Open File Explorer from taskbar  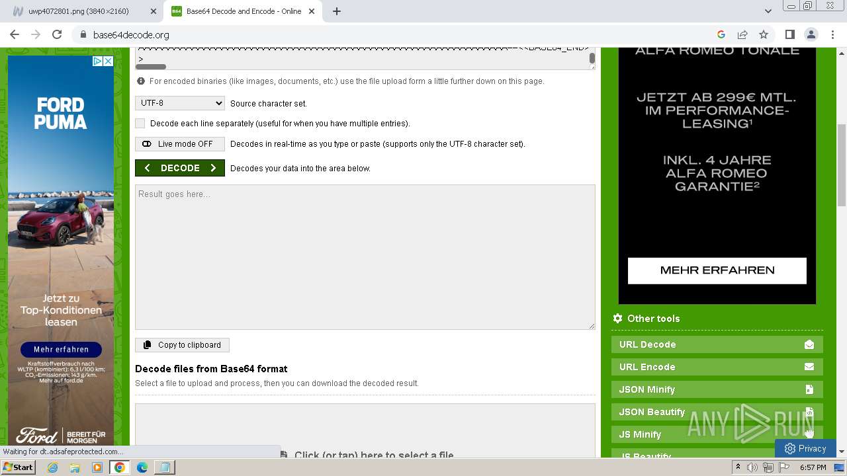75,467
